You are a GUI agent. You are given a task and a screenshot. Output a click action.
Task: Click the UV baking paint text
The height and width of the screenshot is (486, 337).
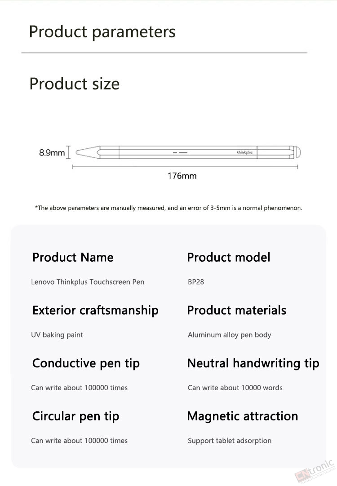[x=57, y=335]
